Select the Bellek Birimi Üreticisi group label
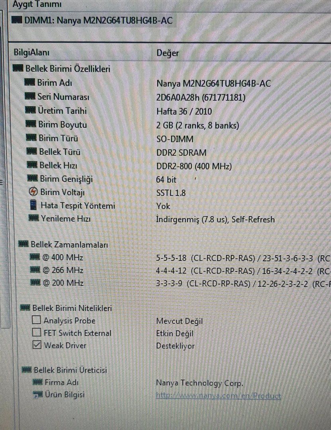The image size is (331, 430). coord(70,370)
